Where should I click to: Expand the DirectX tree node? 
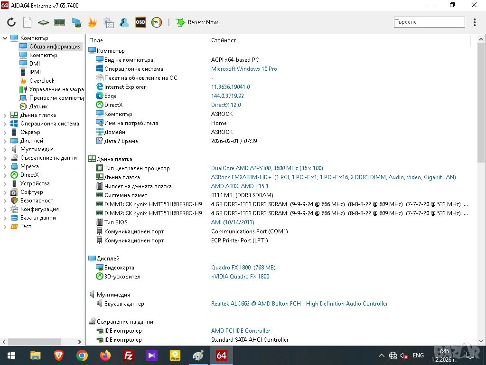point(5,175)
